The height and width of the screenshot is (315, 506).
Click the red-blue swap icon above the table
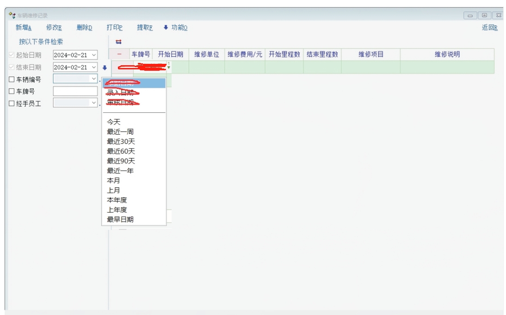point(118,42)
